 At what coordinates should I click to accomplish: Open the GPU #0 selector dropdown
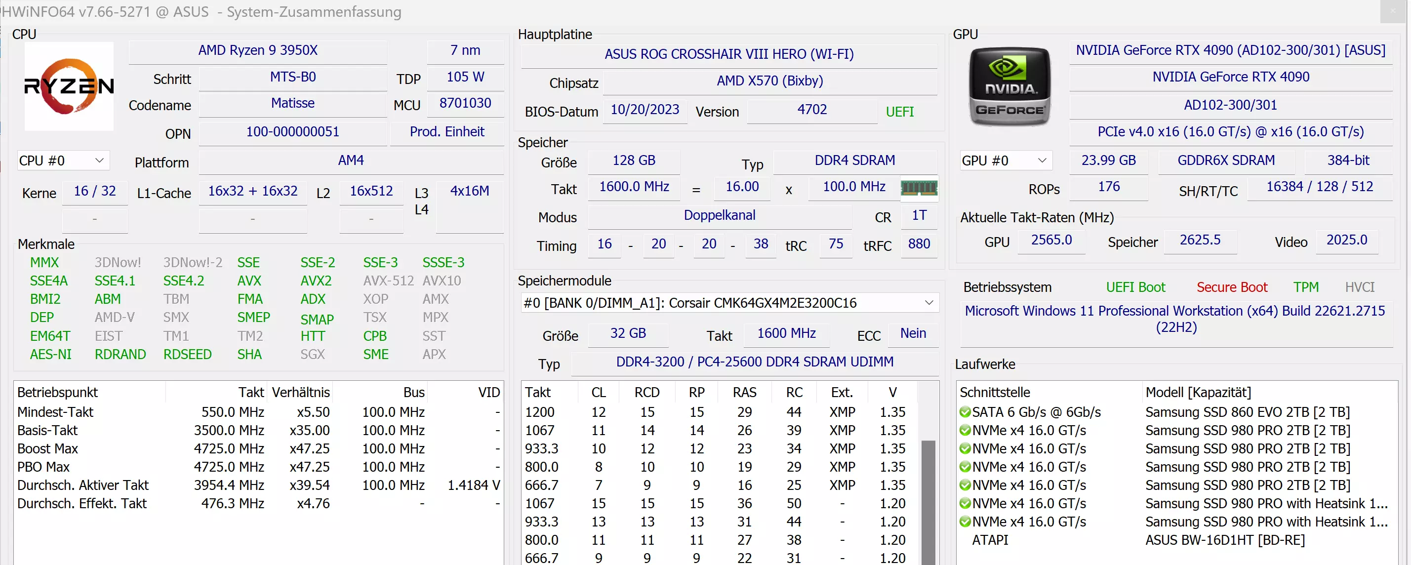click(1006, 161)
